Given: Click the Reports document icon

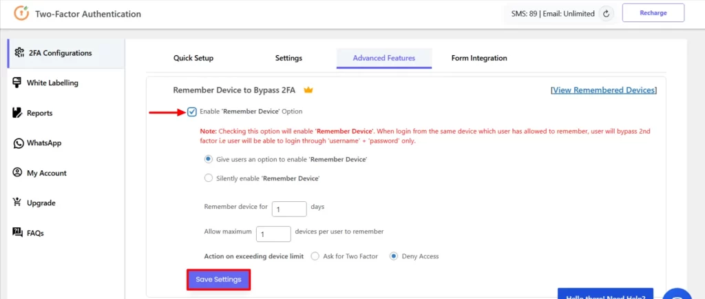Looking at the screenshot, I should click(x=17, y=113).
